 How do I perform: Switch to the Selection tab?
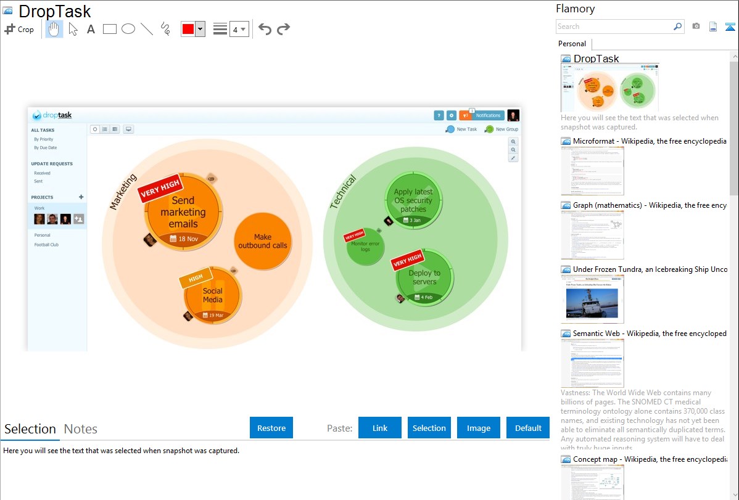[x=30, y=429]
